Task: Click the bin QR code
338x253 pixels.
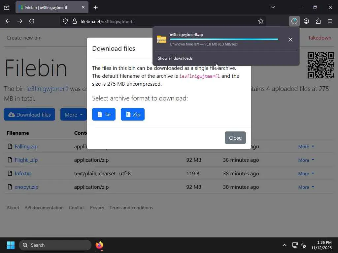Action: click(321, 65)
